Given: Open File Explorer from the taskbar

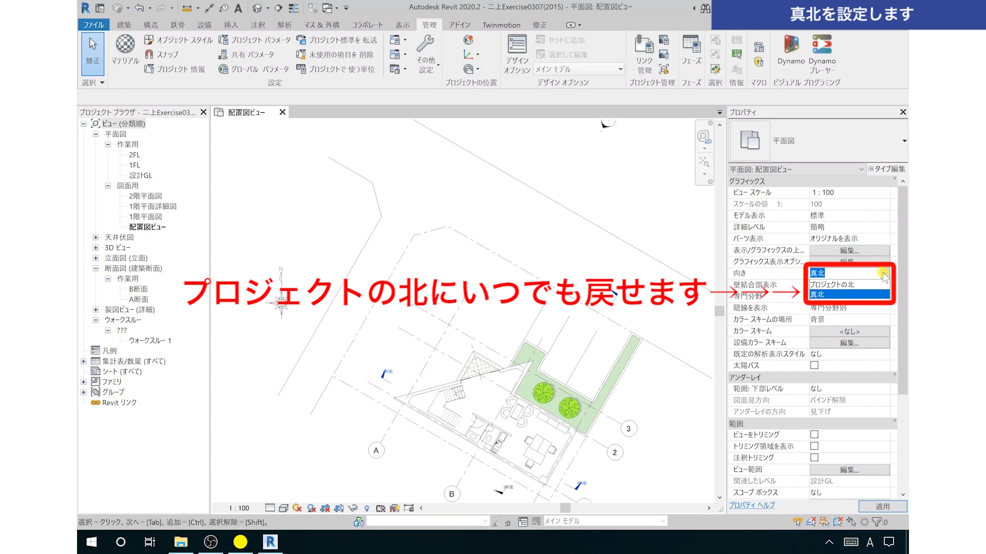Looking at the screenshot, I should pyautogui.click(x=181, y=542).
